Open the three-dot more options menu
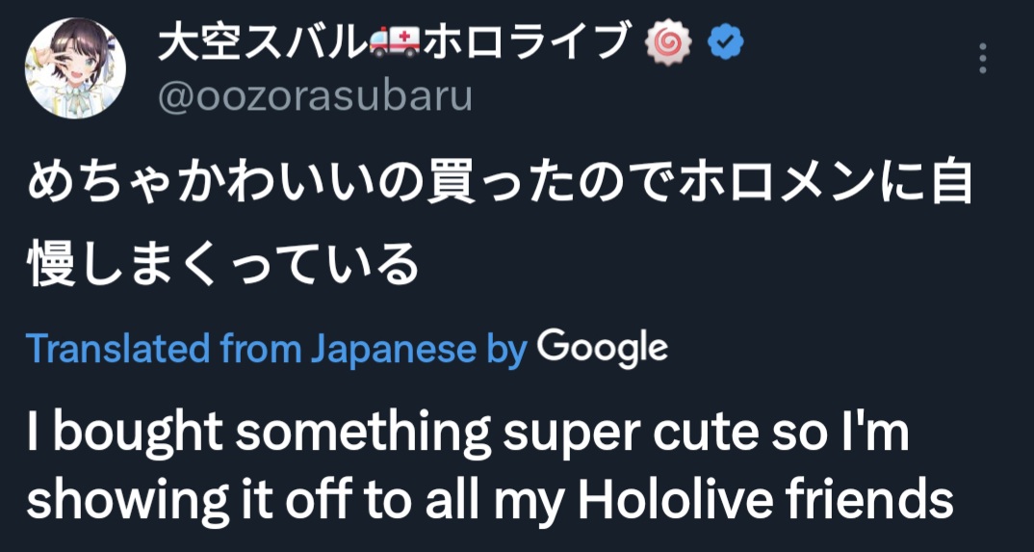Image resolution: width=1034 pixels, height=552 pixels. pyautogui.click(x=983, y=59)
